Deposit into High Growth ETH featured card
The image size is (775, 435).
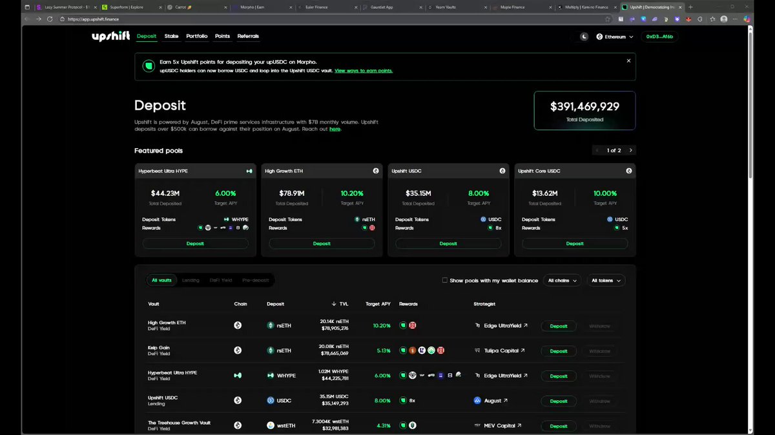tap(322, 244)
